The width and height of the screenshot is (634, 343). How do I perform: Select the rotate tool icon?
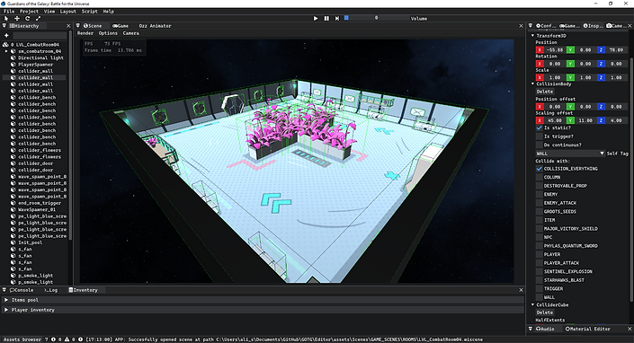click(28, 18)
